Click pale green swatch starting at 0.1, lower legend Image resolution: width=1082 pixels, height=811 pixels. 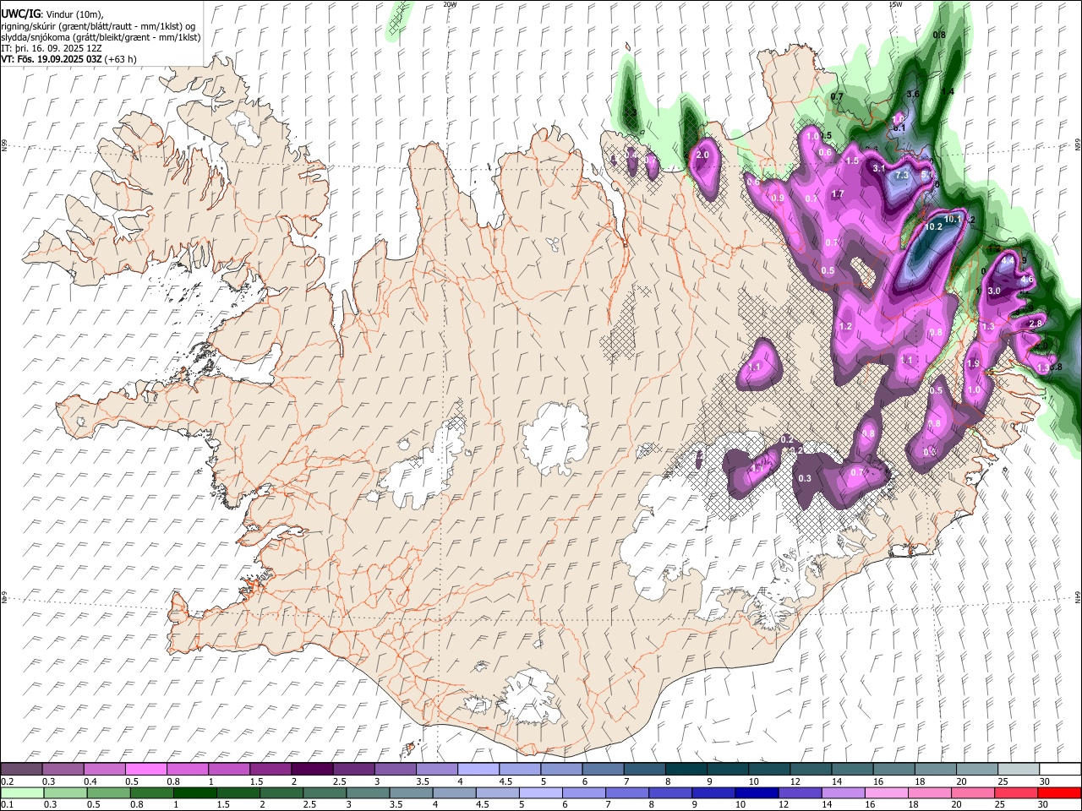(x=22, y=793)
